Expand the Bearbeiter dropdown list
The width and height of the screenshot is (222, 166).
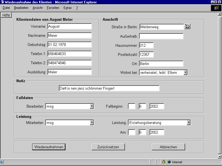(92, 106)
